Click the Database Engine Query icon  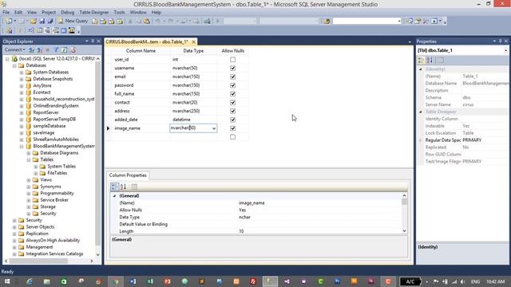(x=95, y=22)
